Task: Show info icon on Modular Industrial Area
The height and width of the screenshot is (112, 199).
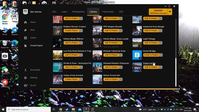Action: point(100,58)
